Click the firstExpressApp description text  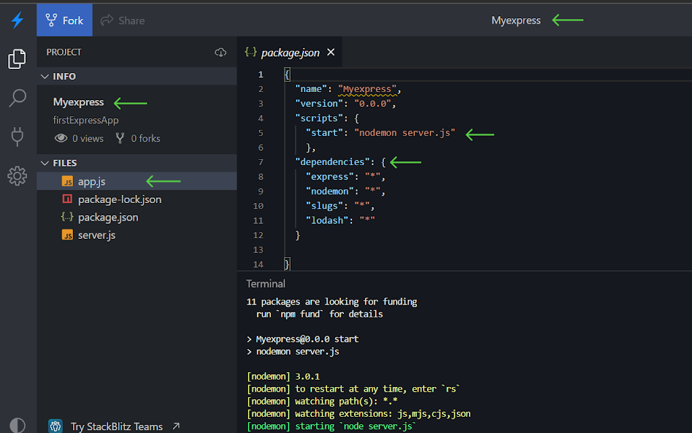coord(86,120)
